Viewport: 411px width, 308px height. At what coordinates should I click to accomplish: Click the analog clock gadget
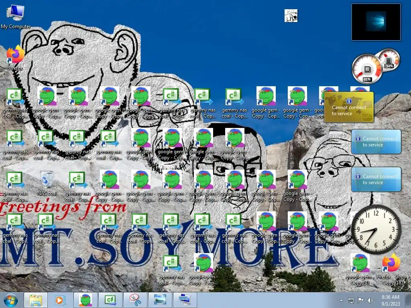(x=376, y=229)
